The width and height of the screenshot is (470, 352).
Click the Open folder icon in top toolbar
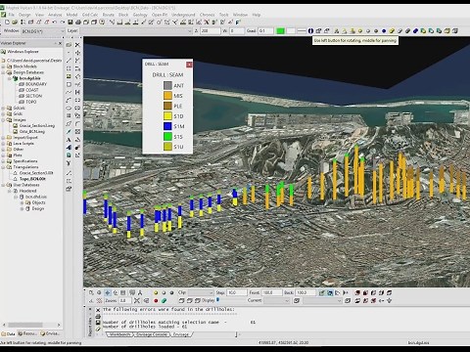15,22
